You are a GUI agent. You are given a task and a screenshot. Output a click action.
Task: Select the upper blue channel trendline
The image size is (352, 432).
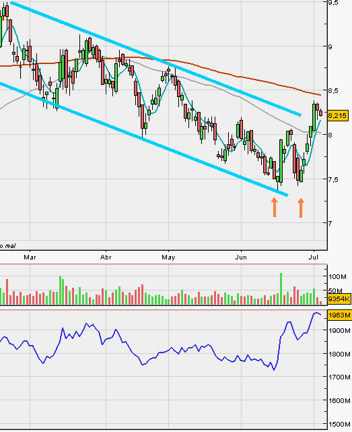[x=155, y=59]
